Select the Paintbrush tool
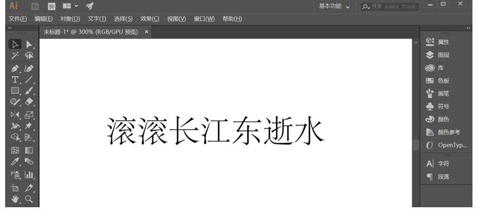Screen dimensions: 488x211 coord(29,91)
